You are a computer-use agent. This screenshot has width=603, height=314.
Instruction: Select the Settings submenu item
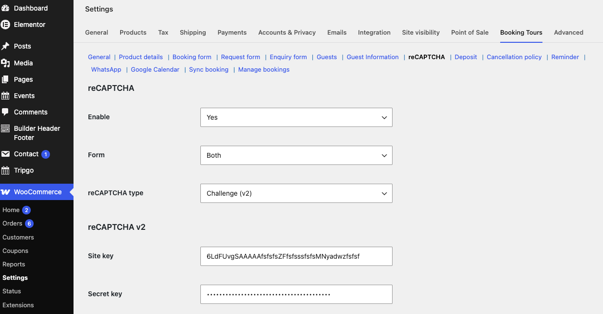[15, 277]
